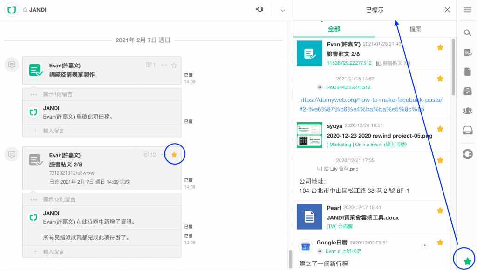Open the members icon in sidebar

click(467, 111)
